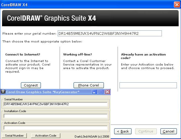This screenshot has width=181, height=139.
Task: Click the KeyGenerator Activation Code button
Action: point(46,135)
